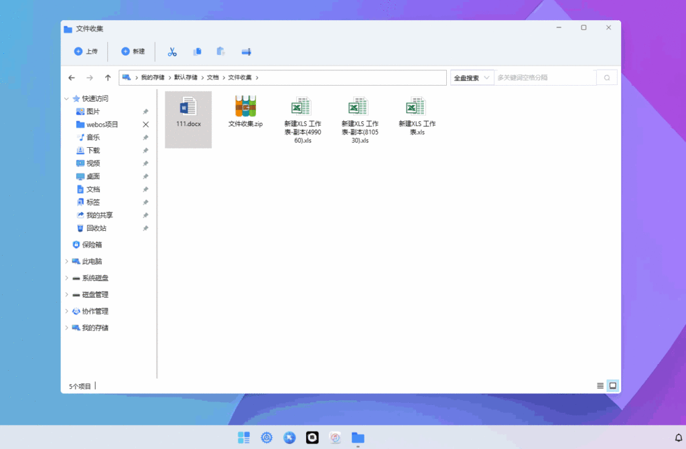Screen dimensions: 686x449
Task: Click the search magnifier icon
Action: 606,78
